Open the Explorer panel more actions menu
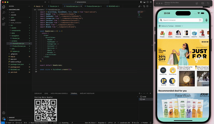The width and height of the screenshot is (214, 124). tap(29, 6)
